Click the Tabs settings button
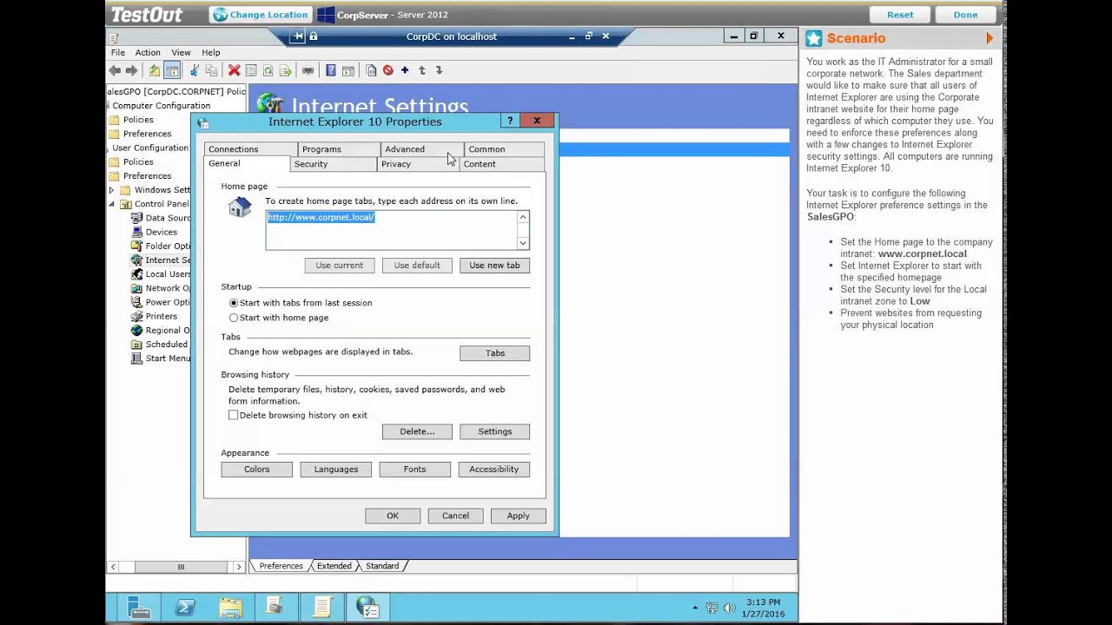The height and width of the screenshot is (625, 1112). tap(494, 353)
